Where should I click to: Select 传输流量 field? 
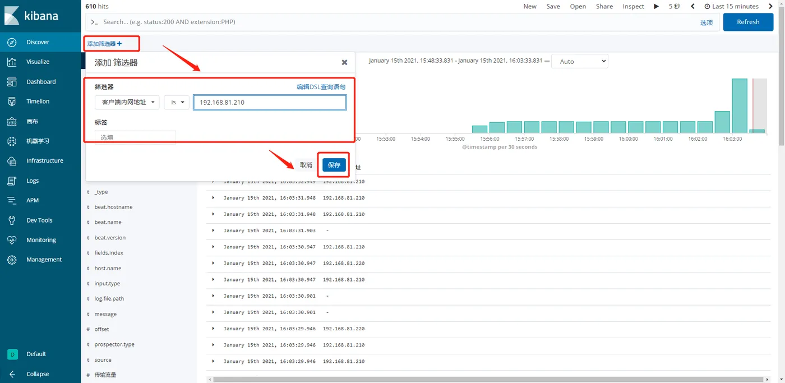click(105, 375)
